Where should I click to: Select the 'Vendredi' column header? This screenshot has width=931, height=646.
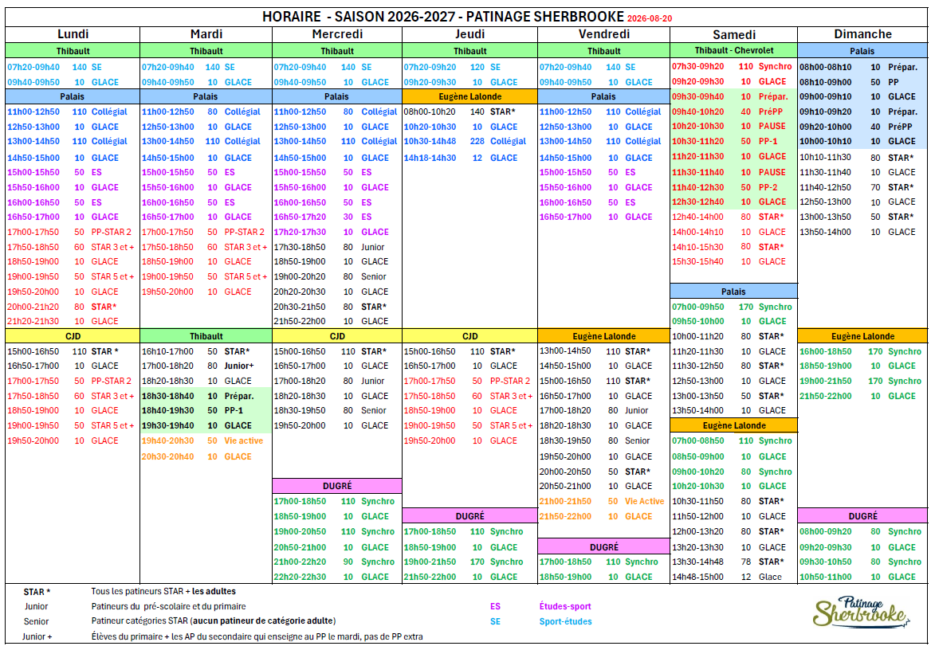[604, 34]
